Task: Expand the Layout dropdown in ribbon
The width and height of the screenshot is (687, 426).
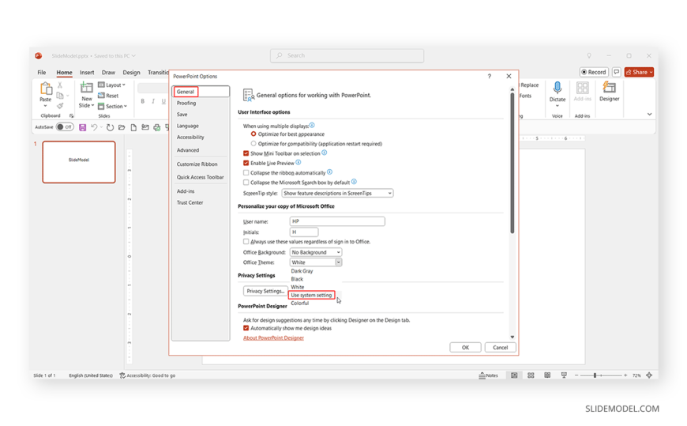Action: (111, 85)
